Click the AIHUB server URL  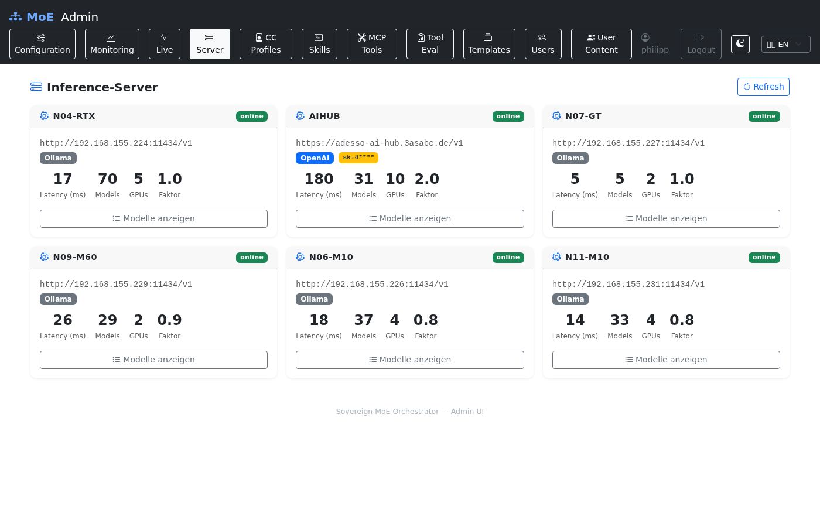[x=380, y=143]
